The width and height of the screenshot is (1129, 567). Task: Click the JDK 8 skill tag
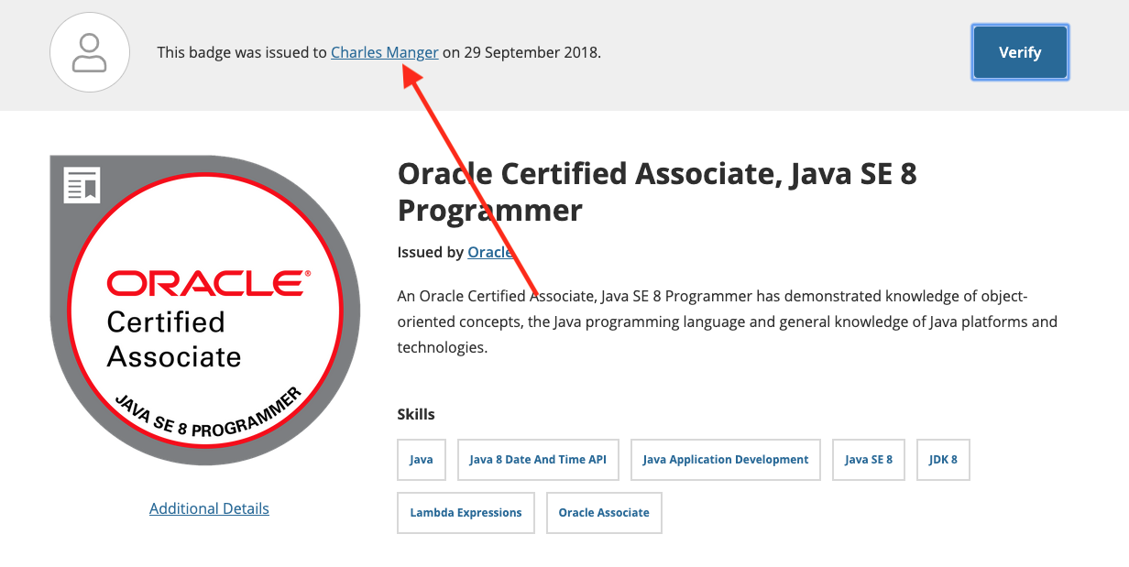point(943,460)
